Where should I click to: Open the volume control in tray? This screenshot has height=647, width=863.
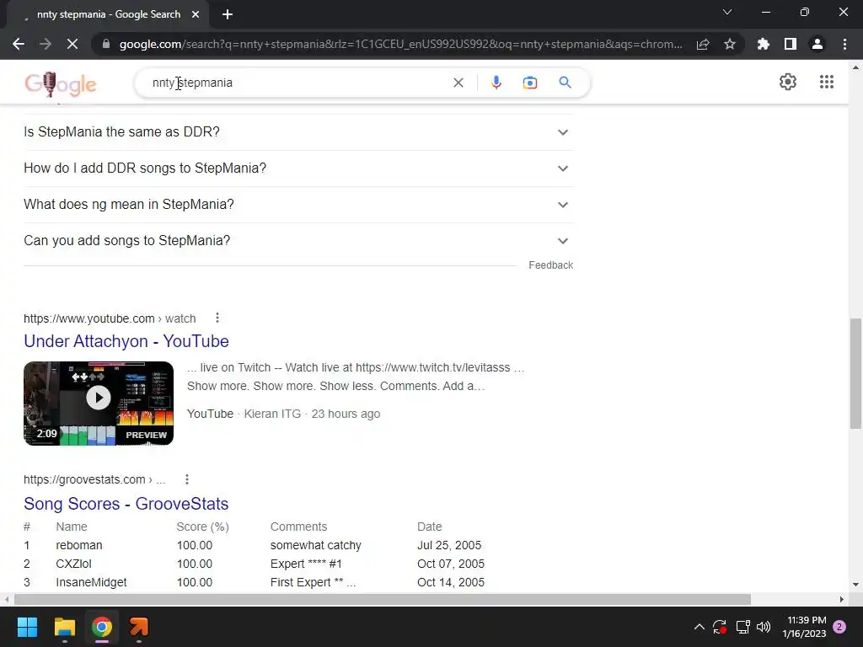coord(764,627)
